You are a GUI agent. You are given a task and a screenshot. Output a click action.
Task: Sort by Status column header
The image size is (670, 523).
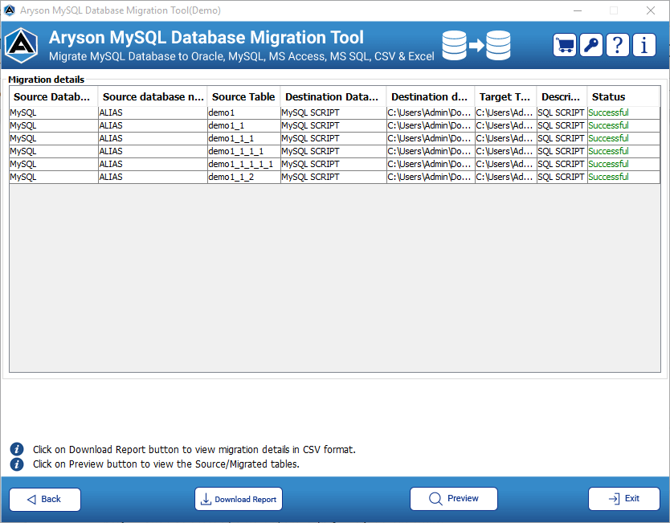(623, 96)
